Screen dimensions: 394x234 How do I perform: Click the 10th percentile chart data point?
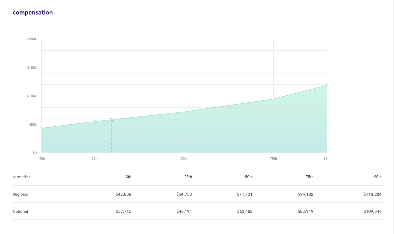pos(41,128)
